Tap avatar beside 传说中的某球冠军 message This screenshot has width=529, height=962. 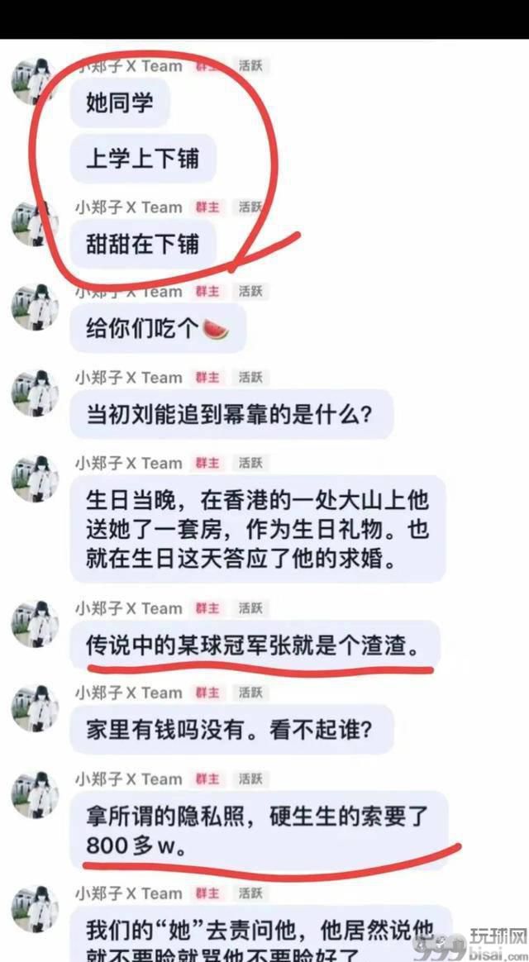pyautogui.click(x=35, y=624)
